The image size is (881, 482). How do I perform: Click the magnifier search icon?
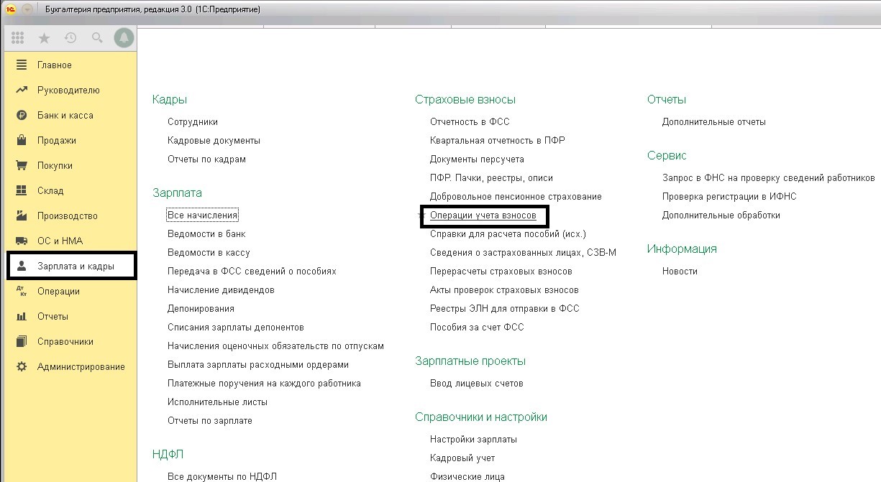97,38
